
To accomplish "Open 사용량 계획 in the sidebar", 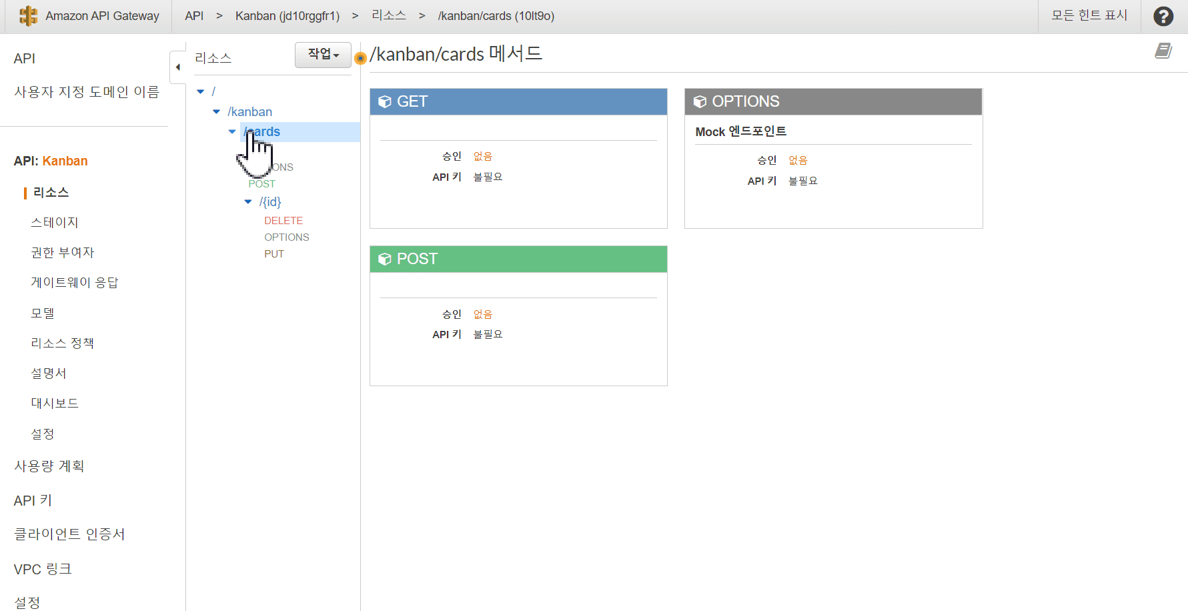I will (x=49, y=466).
